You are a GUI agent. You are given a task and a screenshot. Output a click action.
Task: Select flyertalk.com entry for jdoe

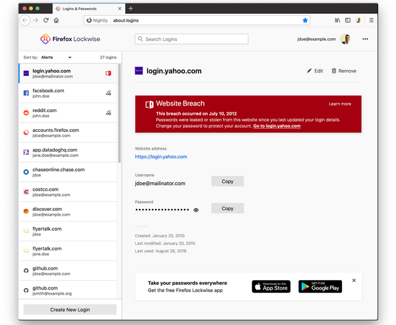pos(68,231)
